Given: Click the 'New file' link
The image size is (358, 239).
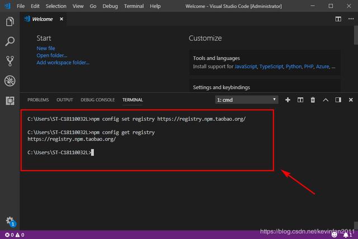Looking at the screenshot, I should (46, 49).
